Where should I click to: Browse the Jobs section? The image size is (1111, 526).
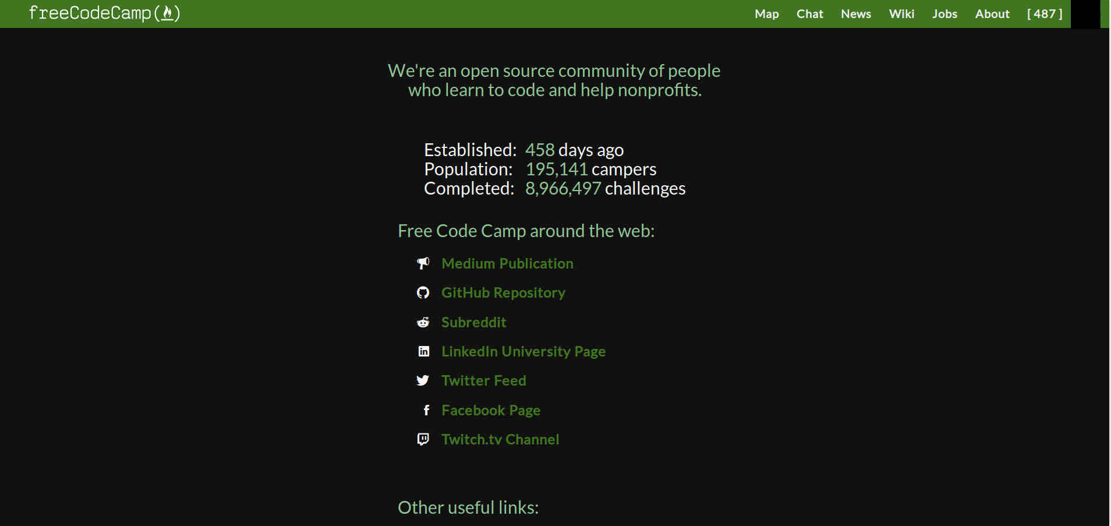point(944,13)
